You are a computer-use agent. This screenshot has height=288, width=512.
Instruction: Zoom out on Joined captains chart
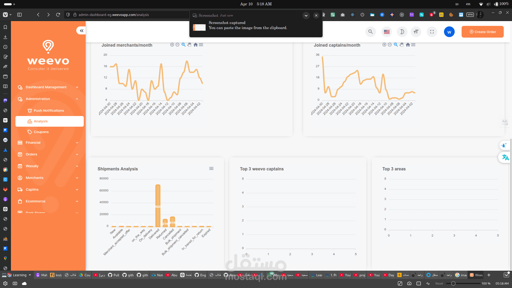point(390,45)
